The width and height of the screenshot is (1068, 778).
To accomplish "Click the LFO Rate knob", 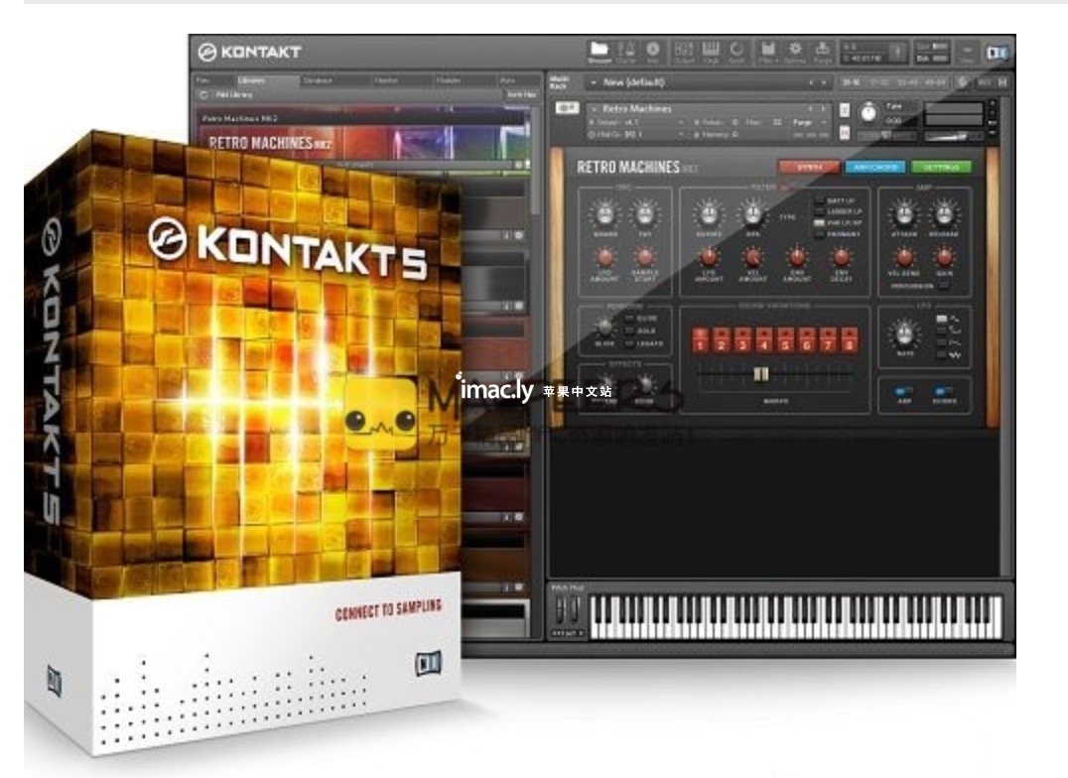I will 904,334.
